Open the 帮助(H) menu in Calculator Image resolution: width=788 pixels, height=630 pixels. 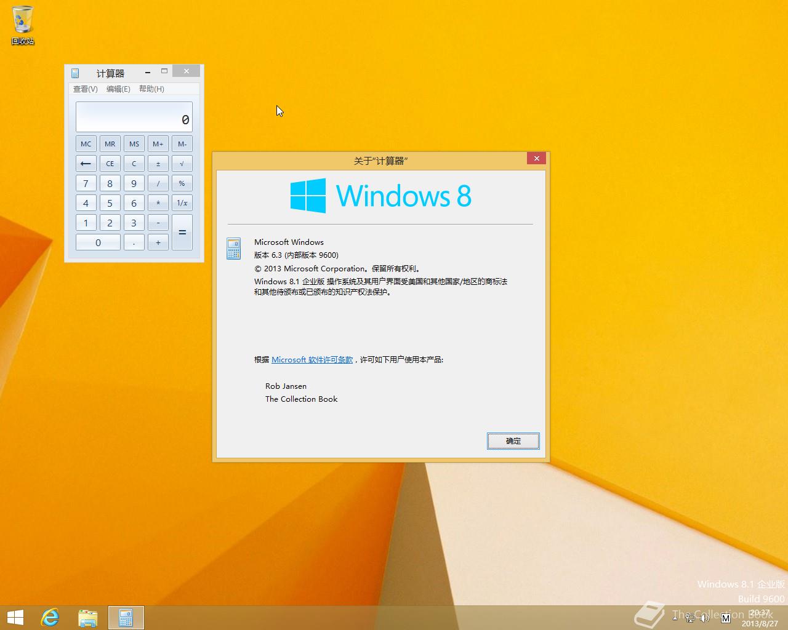pyautogui.click(x=151, y=89)
